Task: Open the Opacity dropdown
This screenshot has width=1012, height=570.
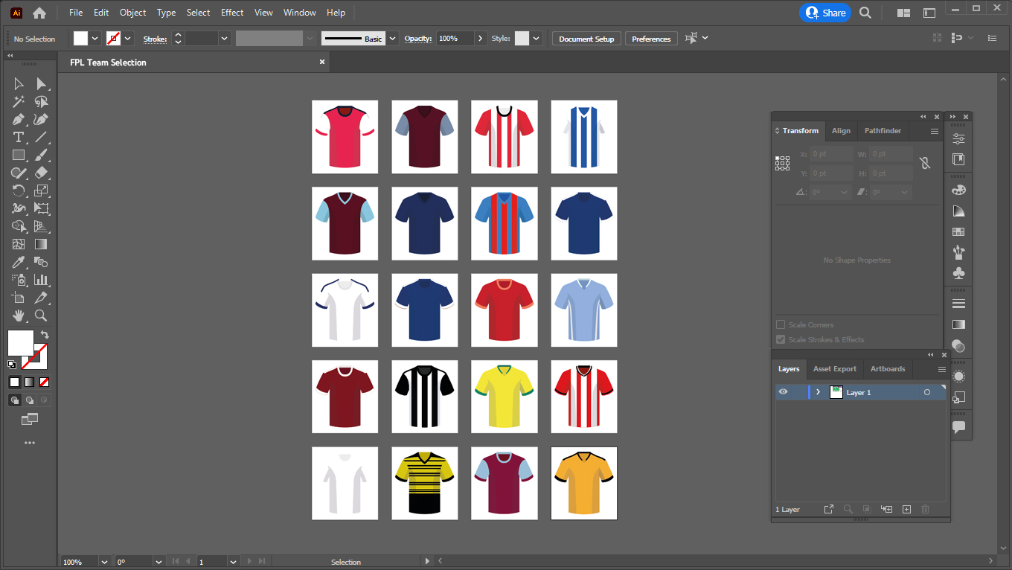Action: [481, 38]
